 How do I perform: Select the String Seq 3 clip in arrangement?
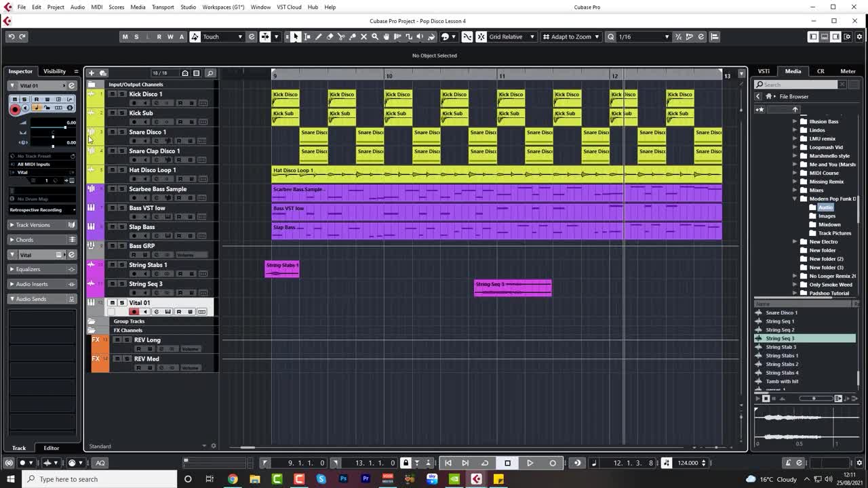click(513, 288)
